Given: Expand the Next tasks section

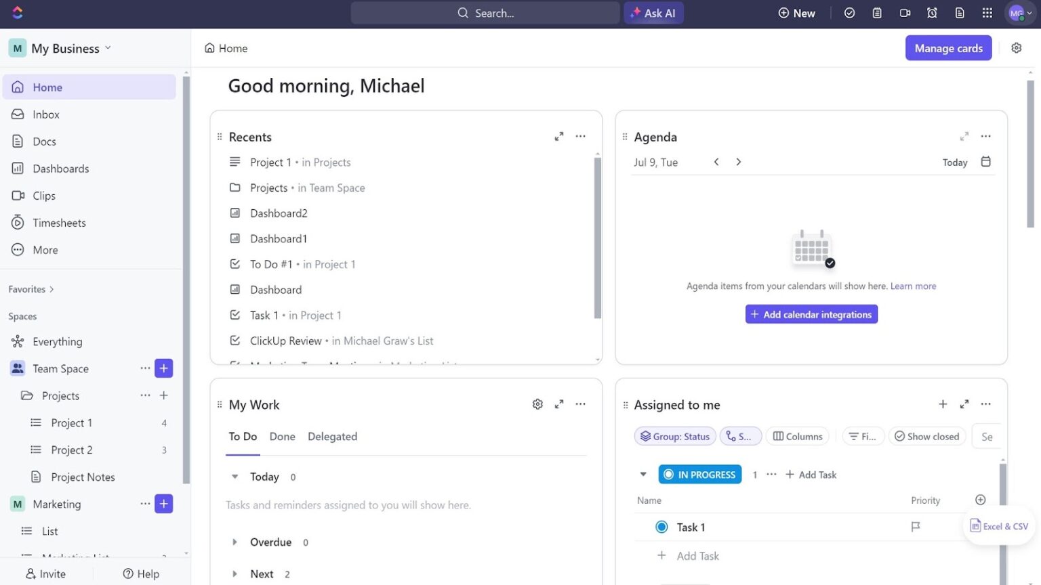Looking at the screenshot, I should pos(234,573).
